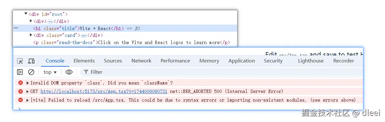Switch to the Network tab
Viewport: 385px width, 122px height.
[x=141, y=61]
